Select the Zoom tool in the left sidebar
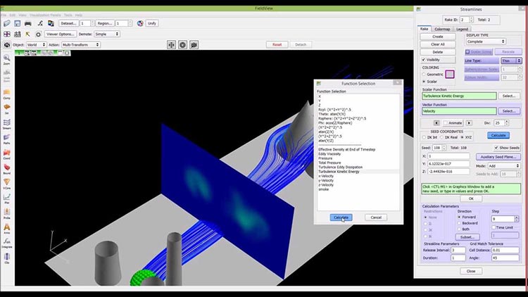 coord(7,60)
